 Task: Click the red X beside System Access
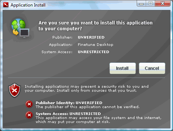coord(29,115)
